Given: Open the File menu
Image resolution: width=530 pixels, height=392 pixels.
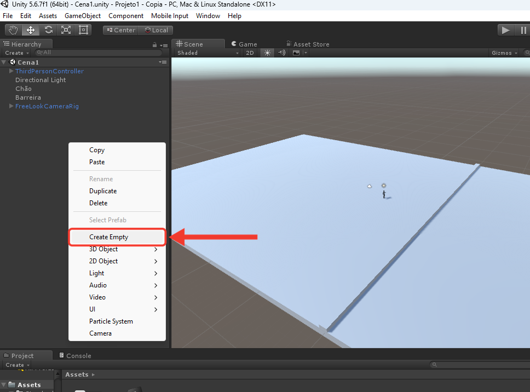Looking at the screenshot, I should tap(8, 16).
